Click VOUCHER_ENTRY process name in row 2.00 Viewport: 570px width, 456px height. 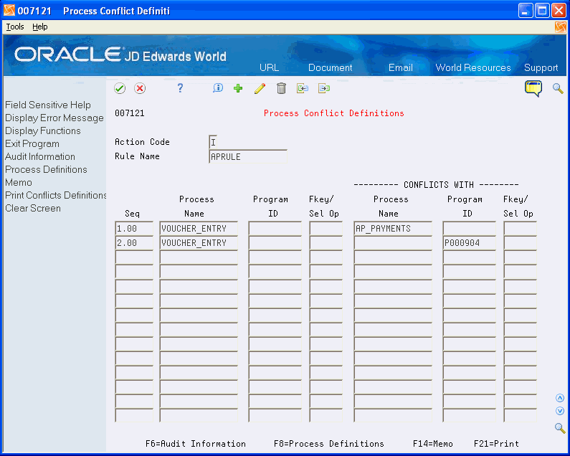point(199,243)
